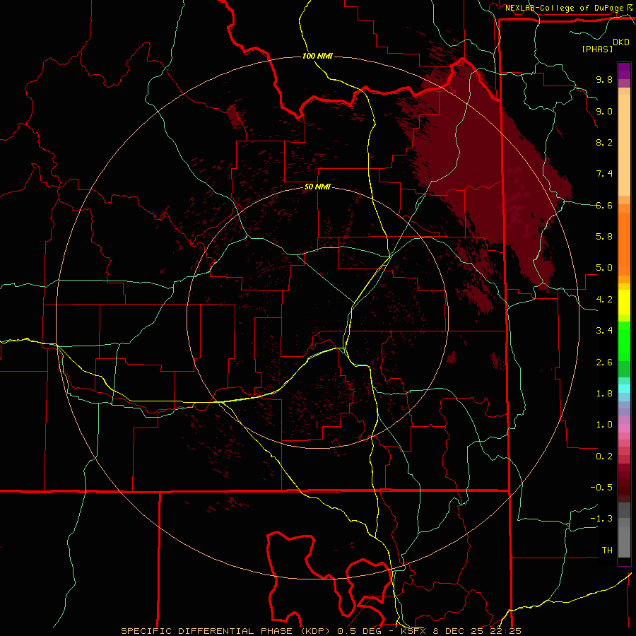Pick the bright green band in the color scale
Image resolution: width=636 pixels, height=636 pixels.
point(624,341)
